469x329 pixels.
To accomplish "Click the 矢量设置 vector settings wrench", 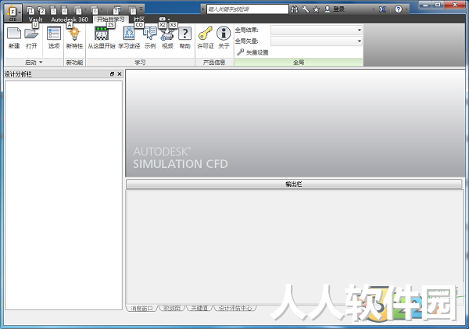I will 240,52.
